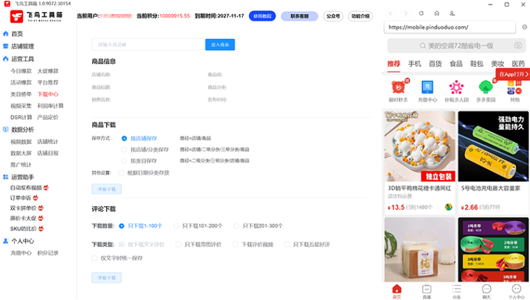Open 聊天 chat icon in bottom nav

(486, 289)
